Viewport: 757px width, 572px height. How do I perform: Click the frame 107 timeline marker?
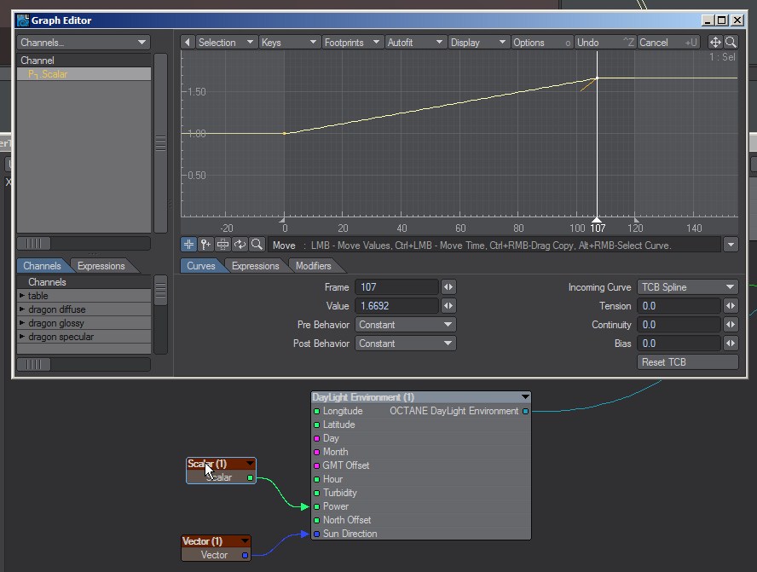point(598,227)
